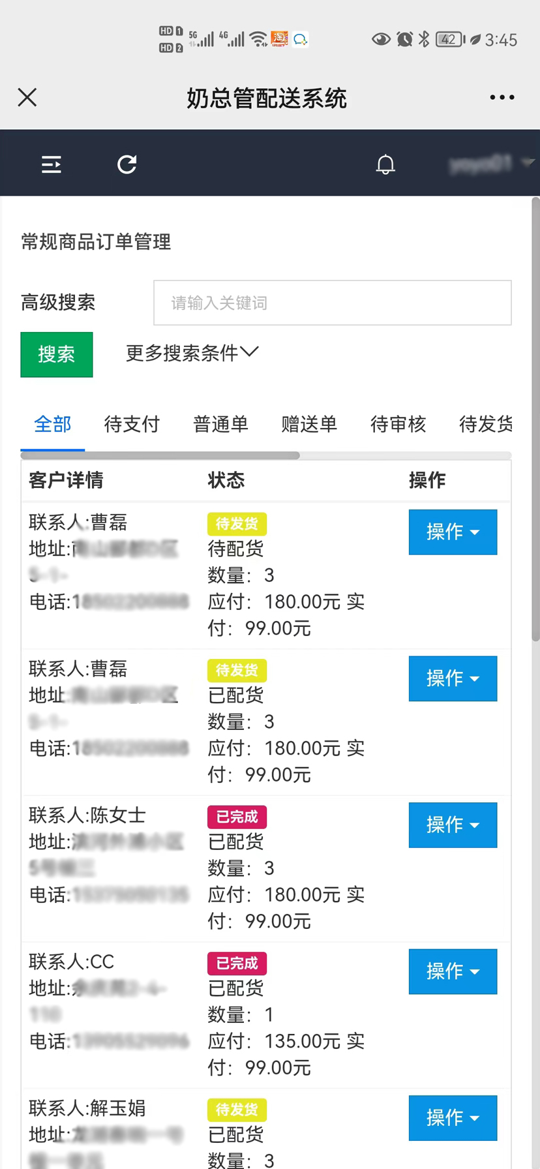Click the 待发货 badge on first order

click(237, 524)
